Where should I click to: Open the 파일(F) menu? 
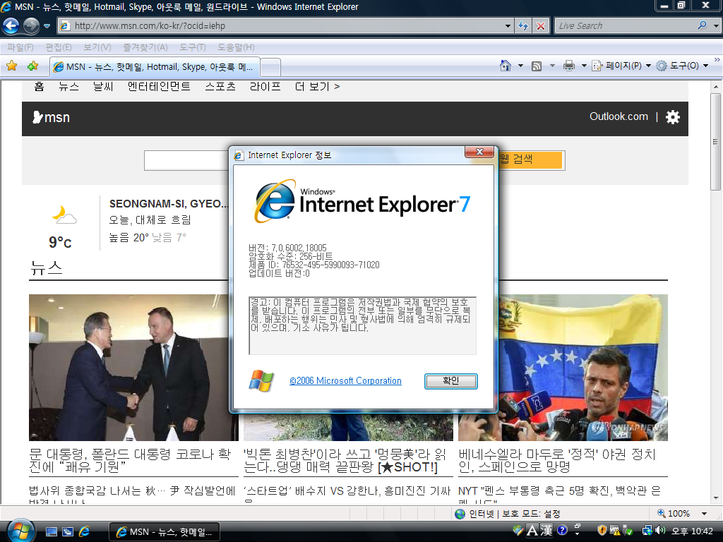[x=20, y=47]
